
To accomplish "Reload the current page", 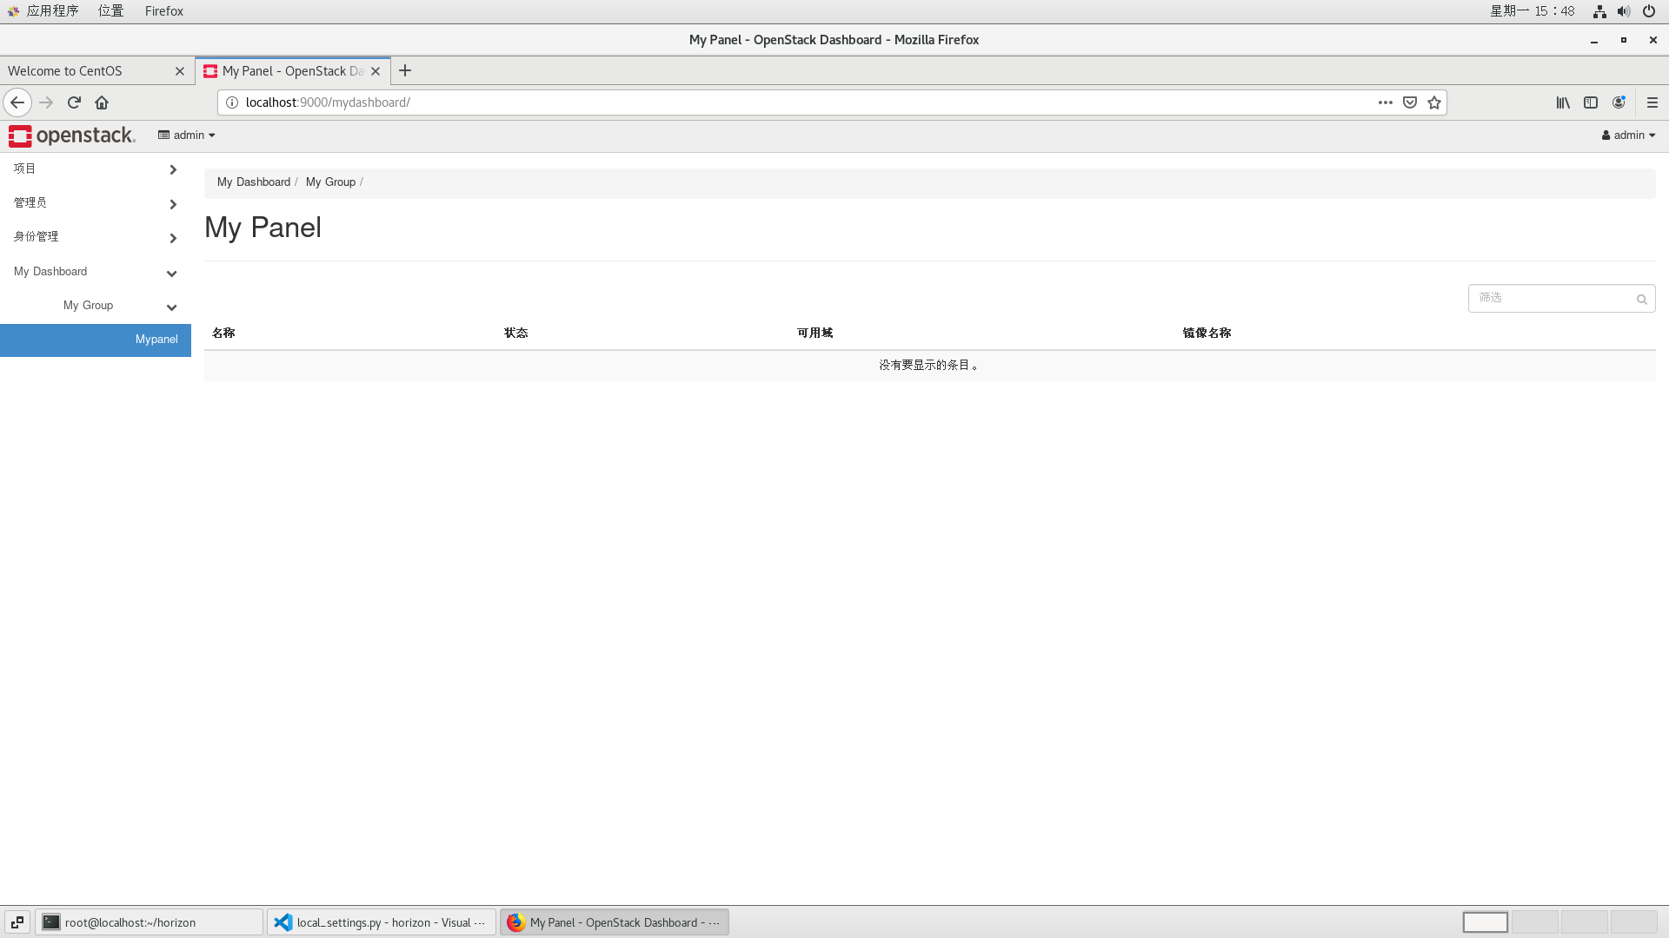I will click(74, 102).
